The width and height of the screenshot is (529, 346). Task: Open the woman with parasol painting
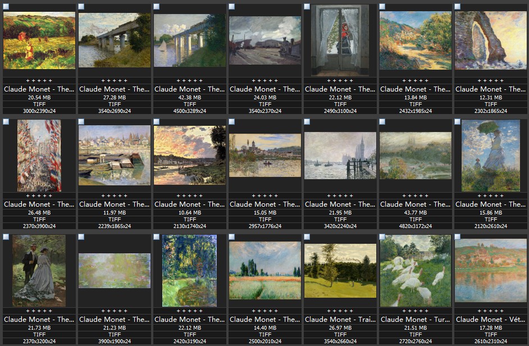pyautogui.click(x=491, y=156)
